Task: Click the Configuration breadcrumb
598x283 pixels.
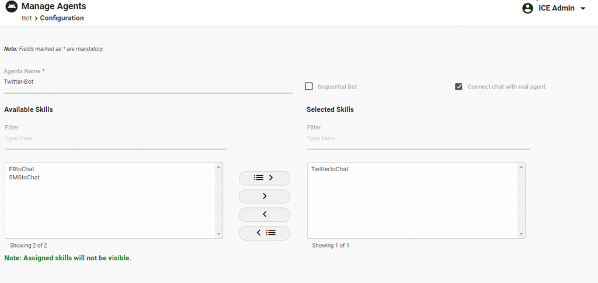Action: click(x=62, y=18)
